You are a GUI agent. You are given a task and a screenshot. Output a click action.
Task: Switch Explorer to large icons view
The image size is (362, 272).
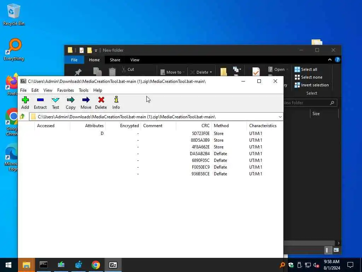pos(336,250)
